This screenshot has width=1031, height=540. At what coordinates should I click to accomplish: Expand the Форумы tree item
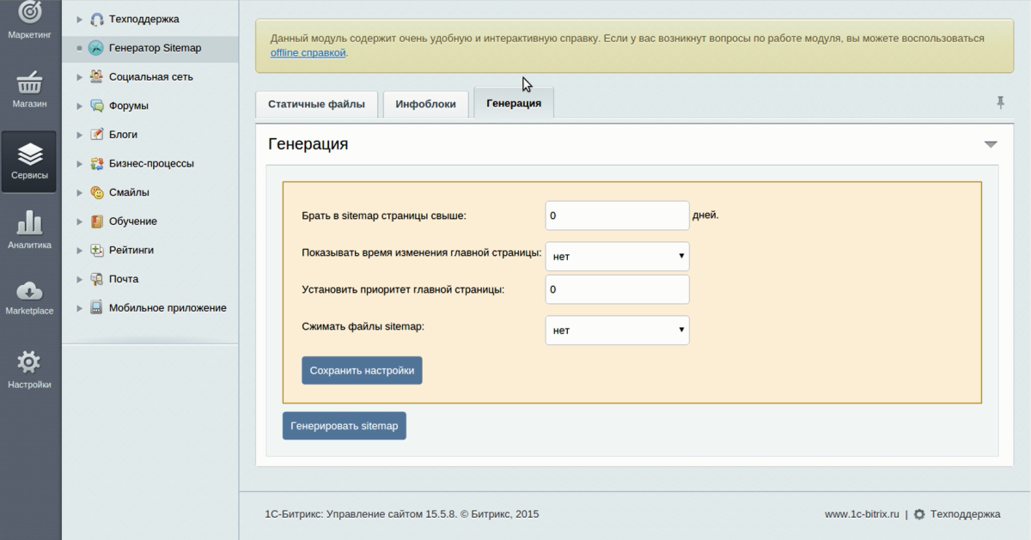[78, 106]
